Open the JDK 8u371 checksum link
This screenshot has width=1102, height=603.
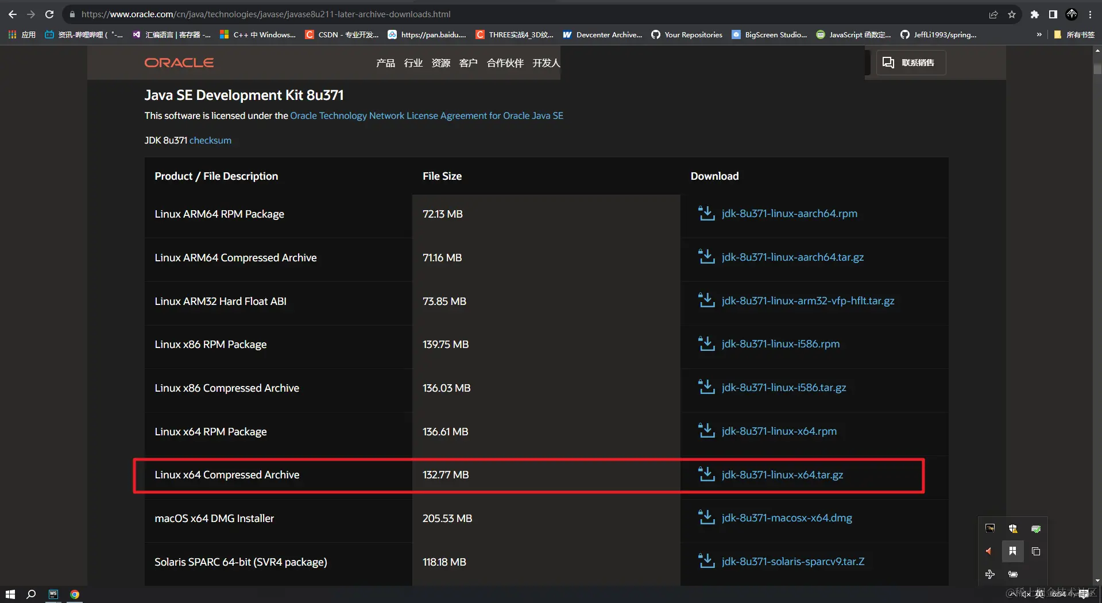pyautogui.click(x=210, y=140)
